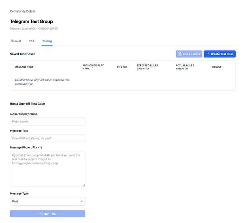
Task: Click the 'You don't have any test cases' message
Action: click(x=42, y=82)
